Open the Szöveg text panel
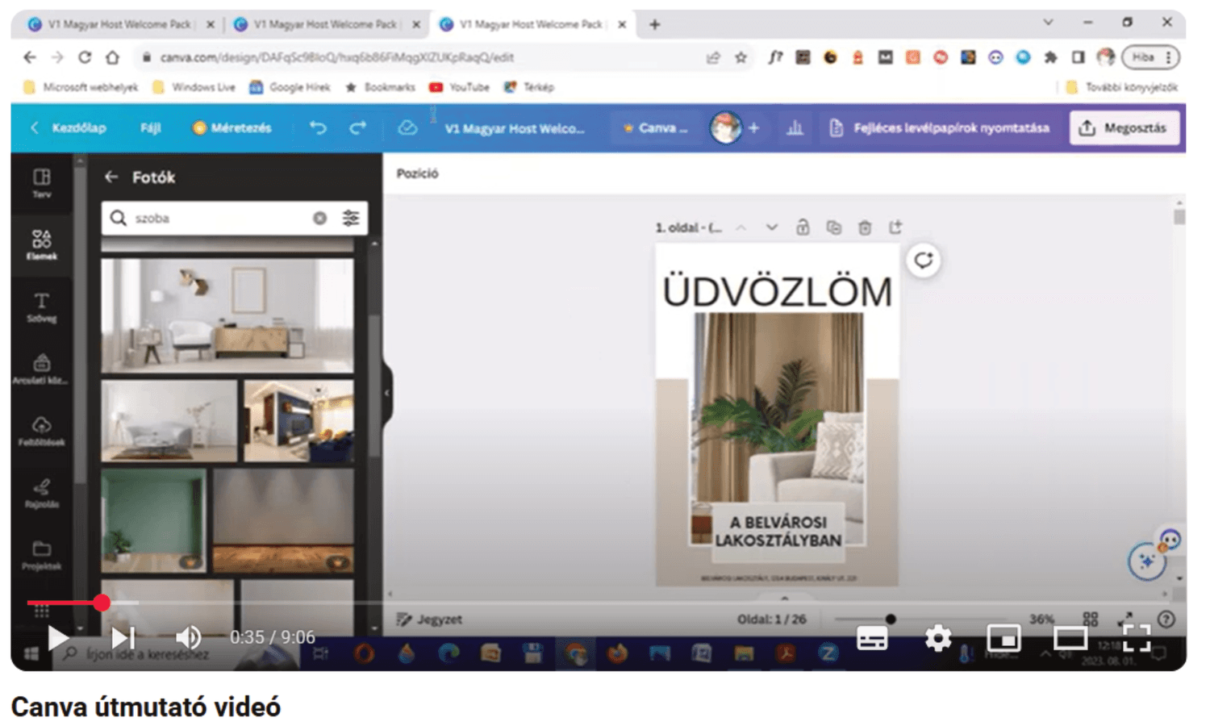The image size is (1210, 726). [x=42, y=307]
